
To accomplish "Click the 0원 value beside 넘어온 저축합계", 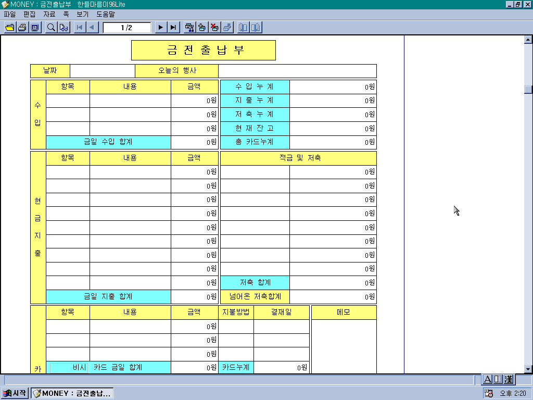I will pyautogui.click(x=333, y=297).
